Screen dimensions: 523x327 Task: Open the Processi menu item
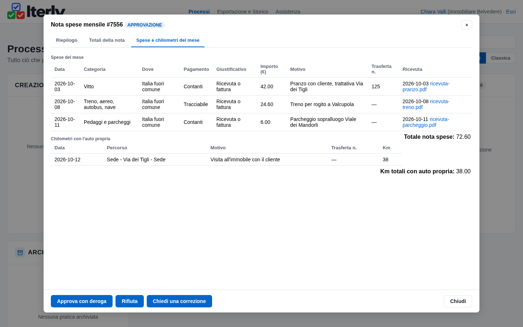(199, 12)
